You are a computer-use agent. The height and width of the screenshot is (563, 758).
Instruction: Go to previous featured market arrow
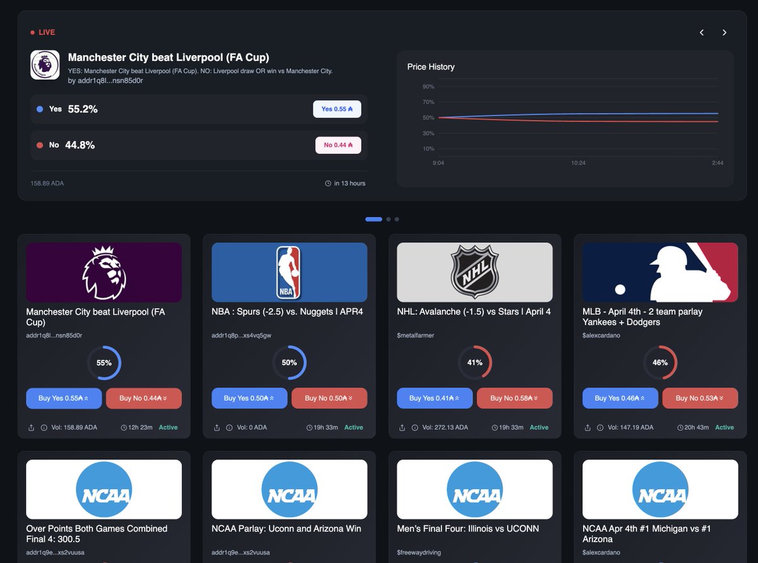click(x=702, y=33)
